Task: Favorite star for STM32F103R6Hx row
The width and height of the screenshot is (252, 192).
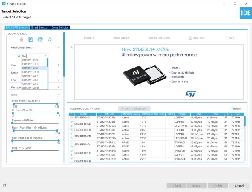Action: [71, 151]
